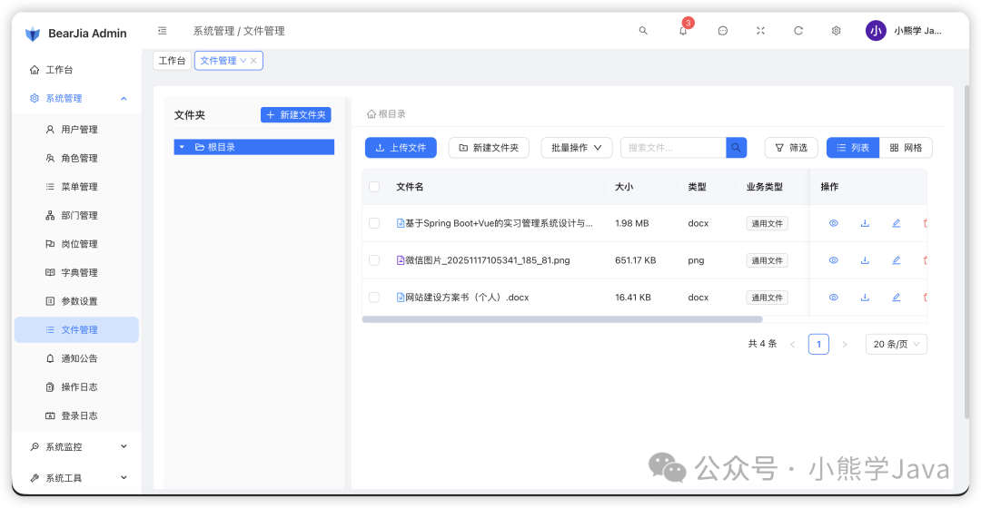Screen dimensions: 981x508
Task: Open the 批量操作 dropdown
Action: coord(577,148)
